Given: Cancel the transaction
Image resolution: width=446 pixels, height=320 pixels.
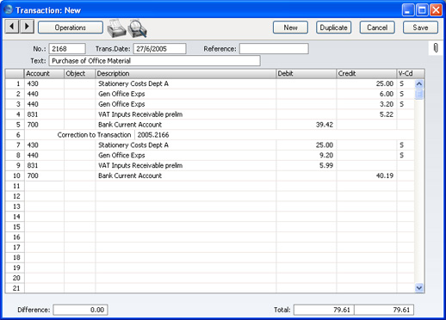Looking at the screenshot, I should click(x=377, y=28).
